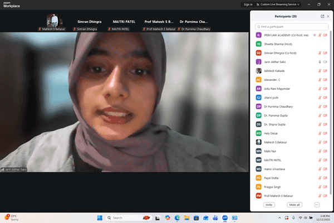The height and width of the screenshot is (223, 334).
Task: Click video-off icon for Dr Purnima Chaudhary row
Action: (x=325, y=106)
